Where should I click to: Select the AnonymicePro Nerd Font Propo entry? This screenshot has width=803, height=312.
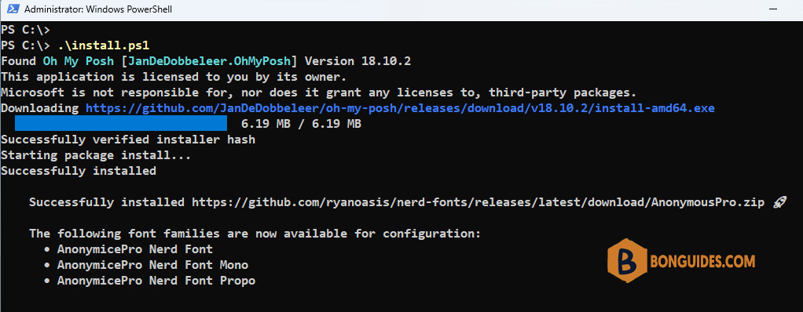coord(149,281)
